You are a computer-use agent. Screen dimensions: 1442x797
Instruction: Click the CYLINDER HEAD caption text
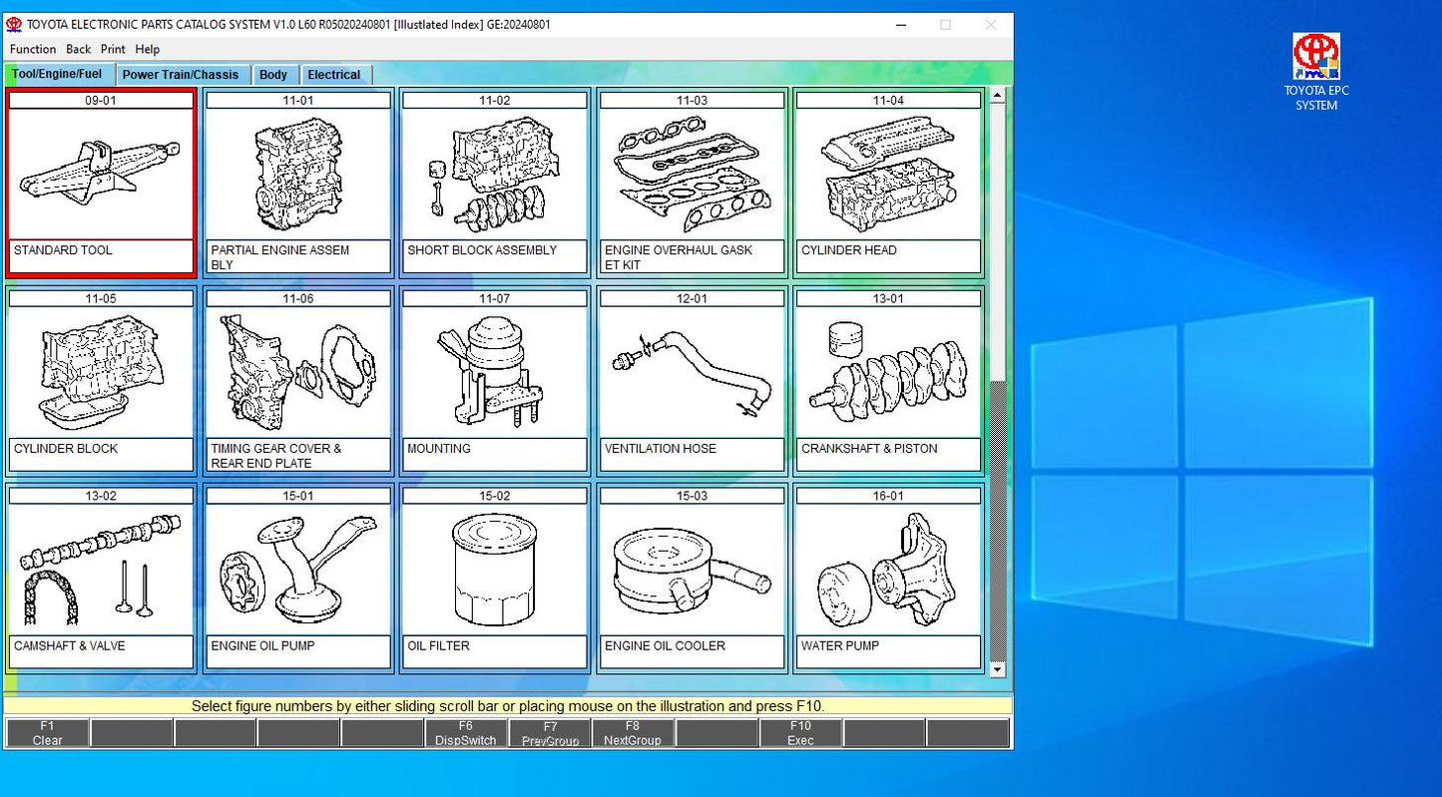click(849, 250)
